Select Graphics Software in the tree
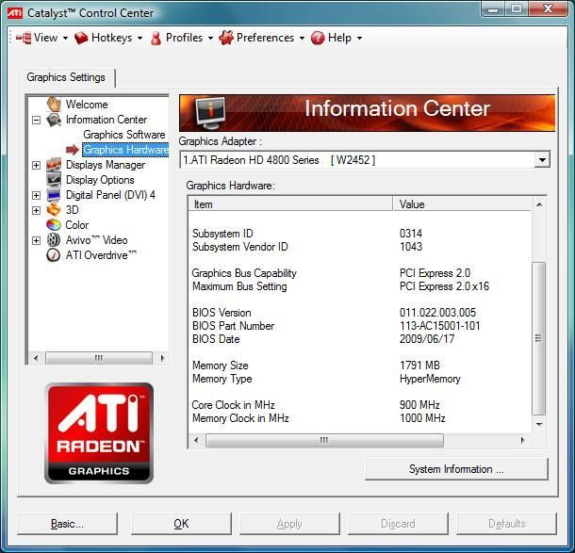The width and height of the screenshot is (575, 553). [124, 135]
